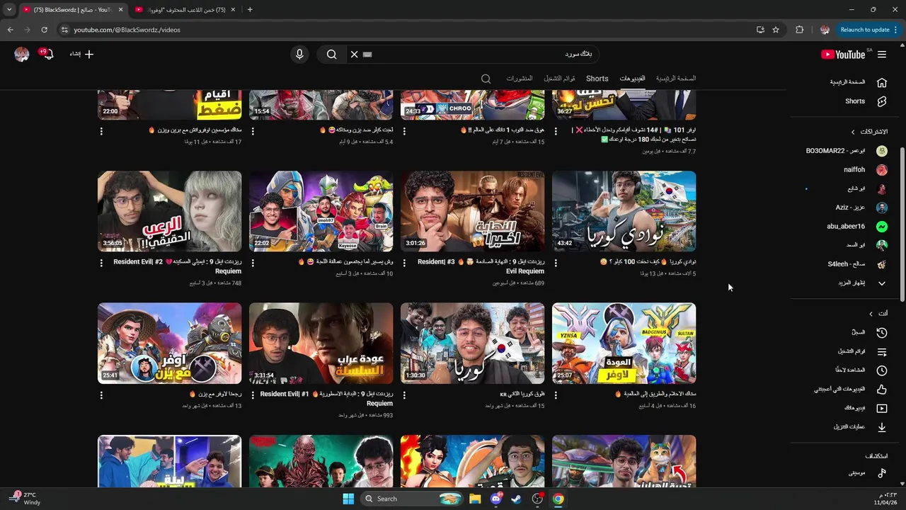Open options menu for 25:07 video
906x510 pixels.
point(556,395)
